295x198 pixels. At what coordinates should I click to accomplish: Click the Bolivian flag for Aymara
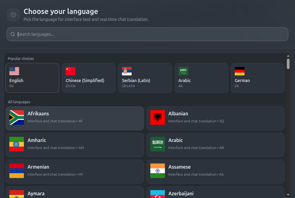coord(17,194)
